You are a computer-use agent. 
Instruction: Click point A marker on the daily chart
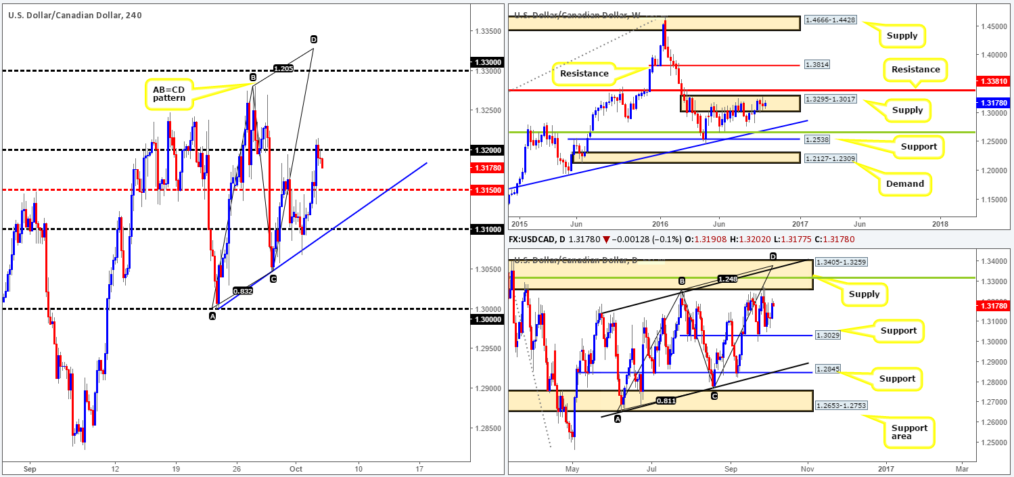tap(617, 419)
